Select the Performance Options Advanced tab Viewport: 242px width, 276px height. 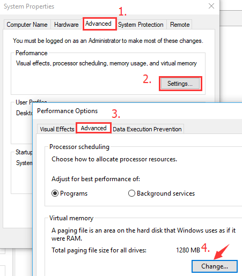[93, 128]
